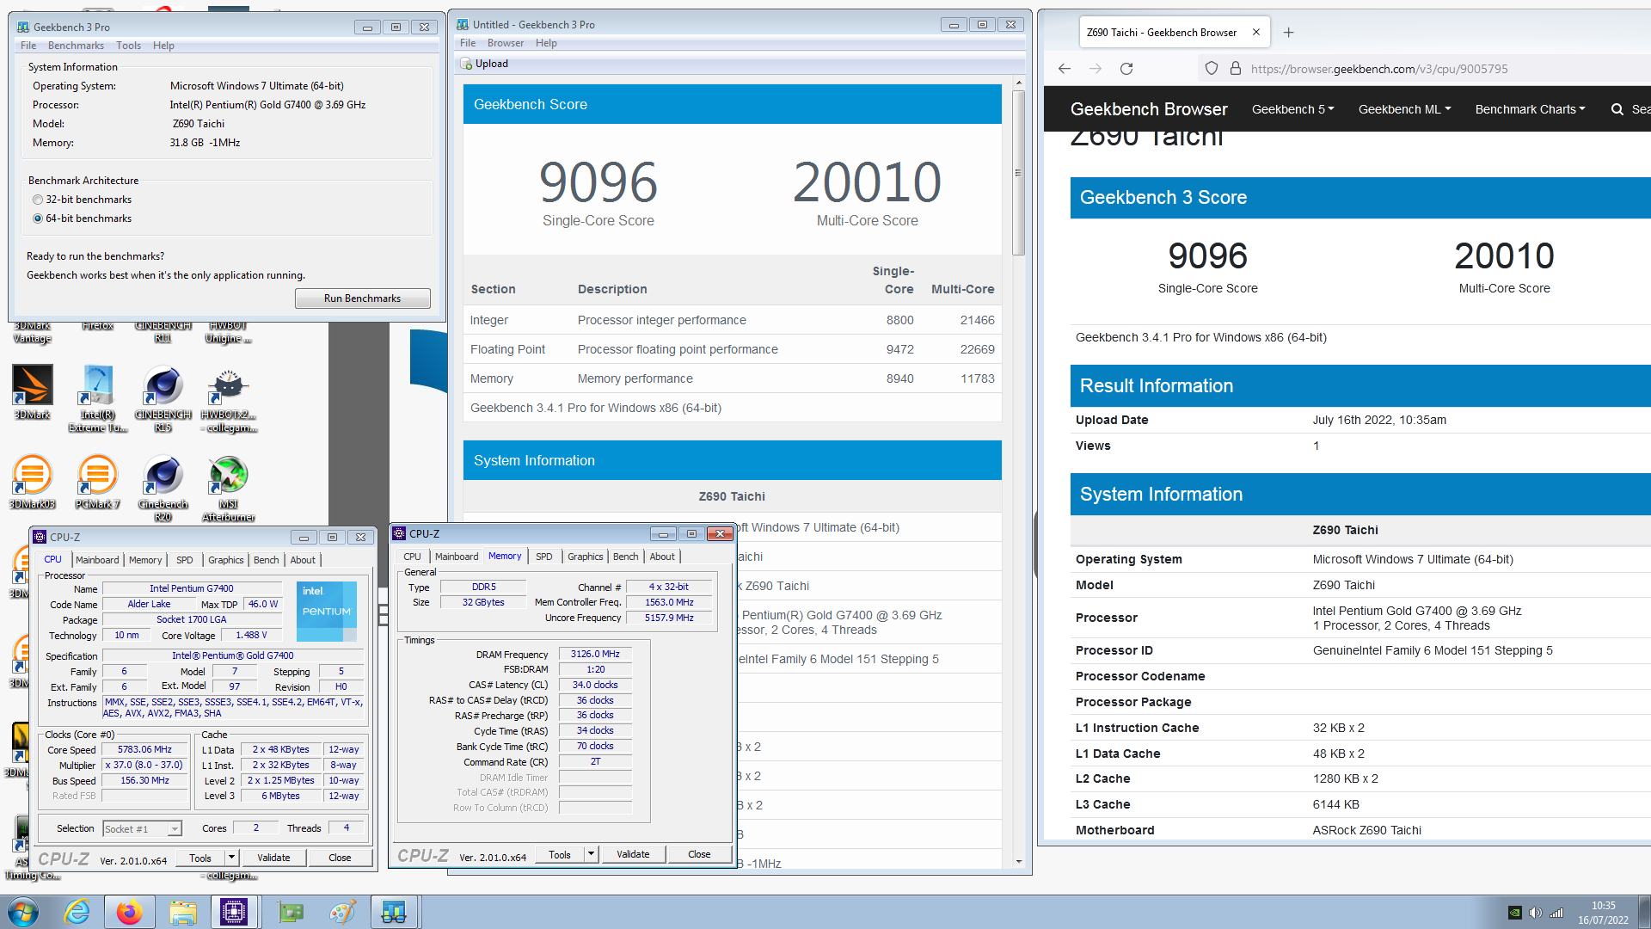The image size is (1651, 929).
Task: Click the Core Speed value 5783.06 MHz
Action: click(145, 750)
